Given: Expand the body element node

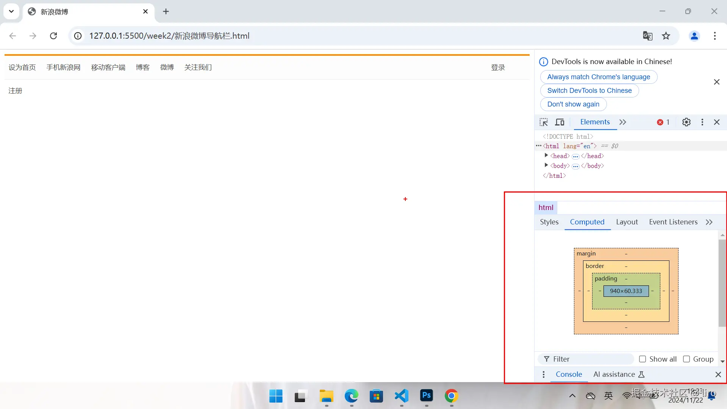Looking at the screenshot, I should tap(546, 165).
